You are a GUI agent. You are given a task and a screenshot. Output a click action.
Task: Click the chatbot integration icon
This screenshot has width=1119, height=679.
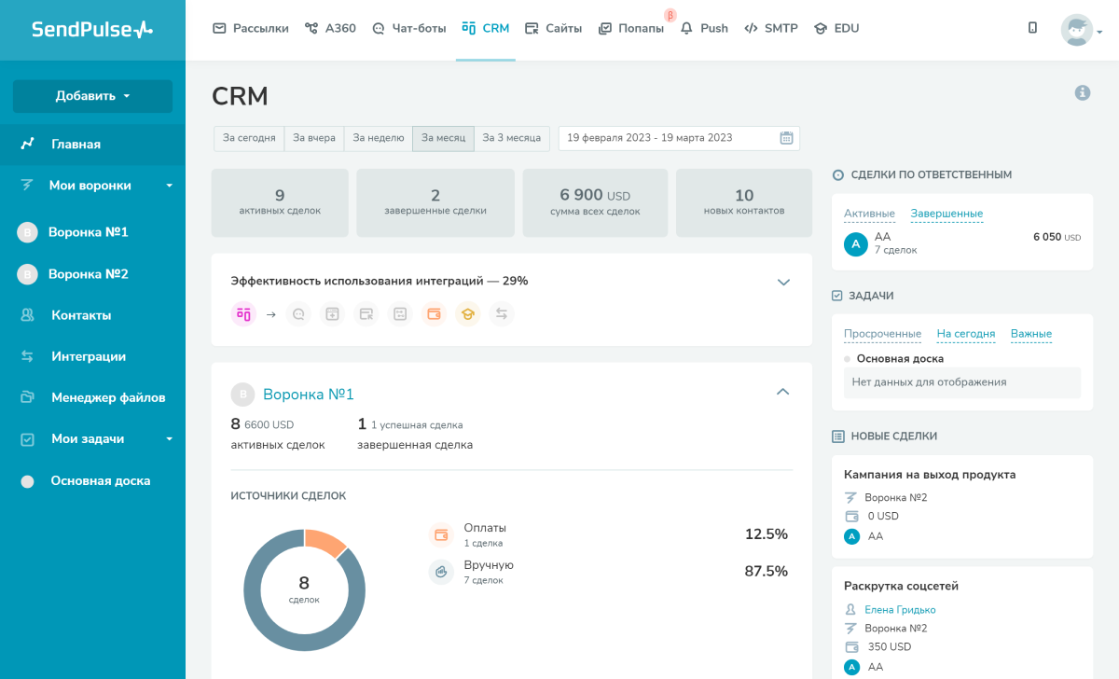(x=298, y=314)
